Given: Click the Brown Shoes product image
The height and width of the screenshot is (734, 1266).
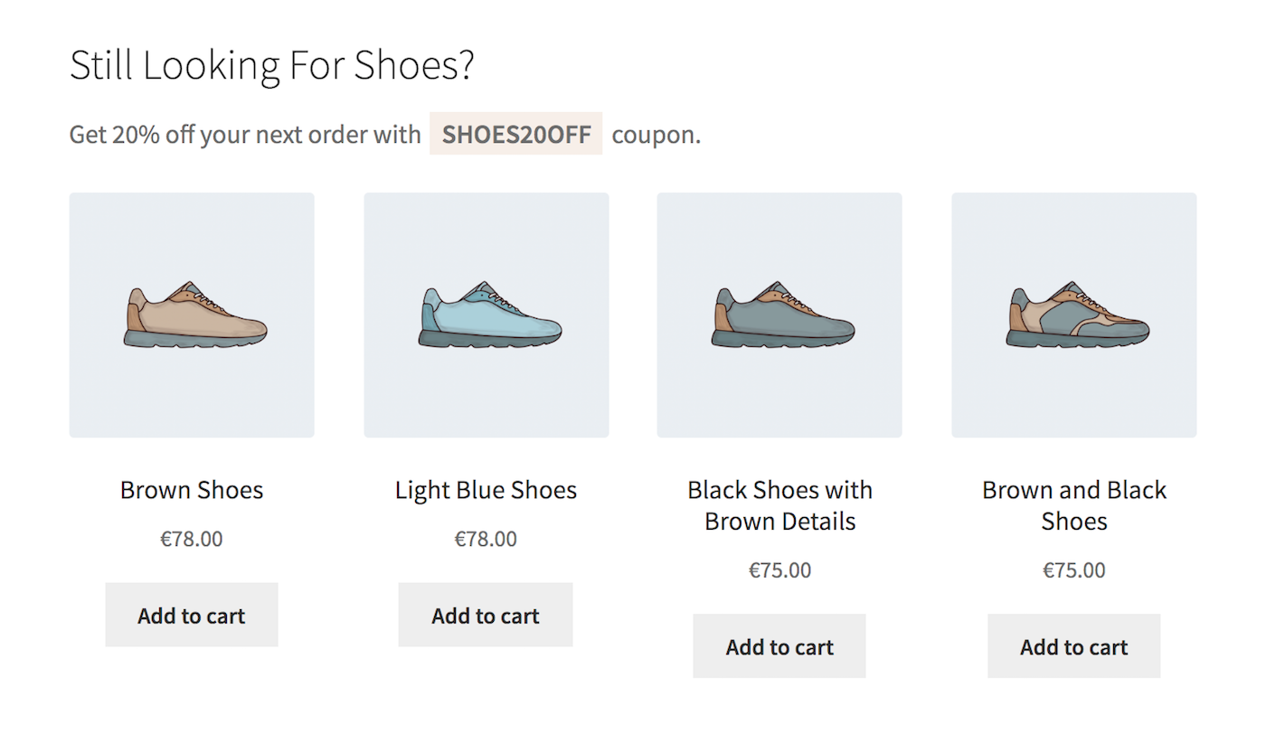Looking at the screenshot, I should (192, 315).
